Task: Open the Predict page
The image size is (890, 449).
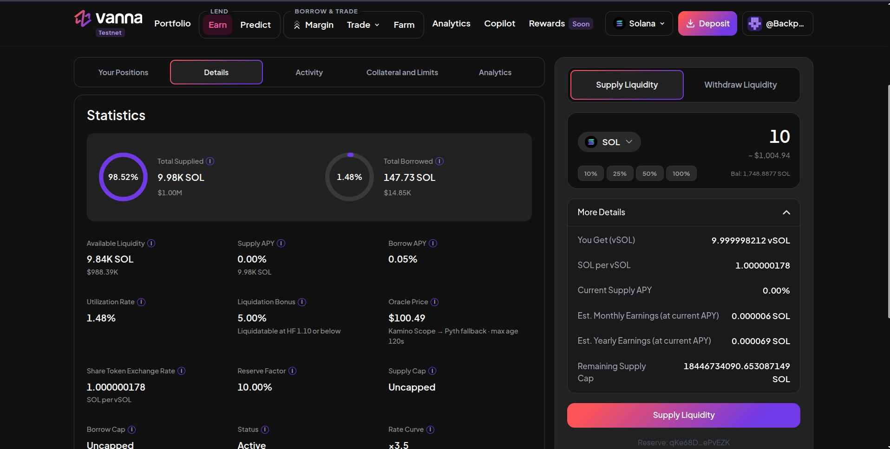Action: [x=255, y=25]
